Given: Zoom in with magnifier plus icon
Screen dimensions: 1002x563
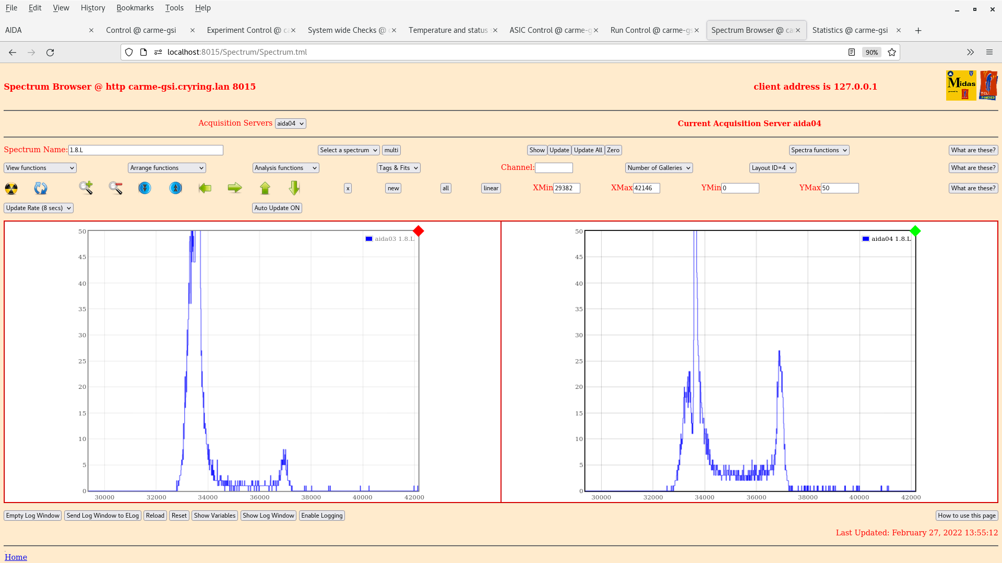Looking at the screenshot, I should pyautogui.click(x=86, y=188).
